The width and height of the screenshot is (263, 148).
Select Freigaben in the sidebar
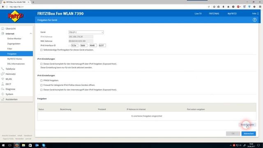[x=16, y=54]
